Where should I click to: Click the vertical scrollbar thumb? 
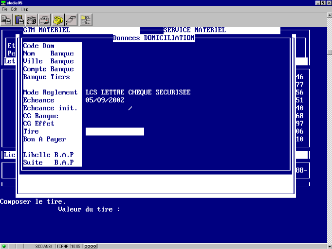(x=330, y=52)
